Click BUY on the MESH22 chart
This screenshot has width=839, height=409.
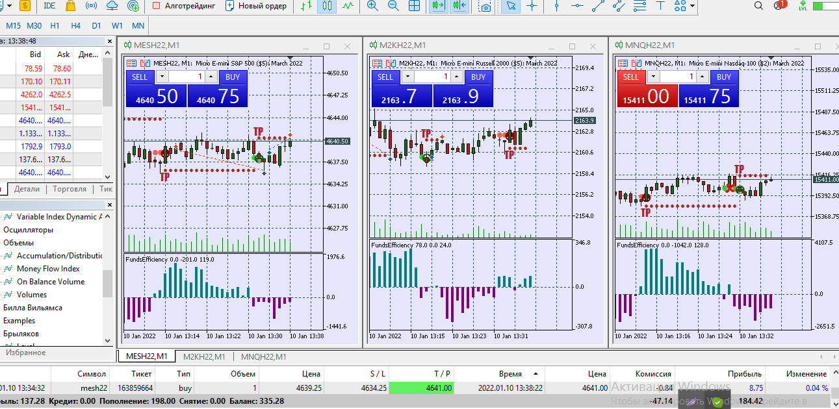coord(233,77)
